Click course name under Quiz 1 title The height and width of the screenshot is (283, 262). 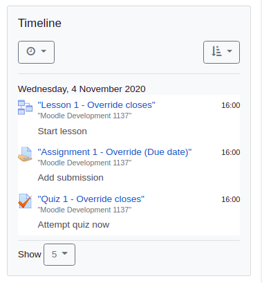pos(84,210)
